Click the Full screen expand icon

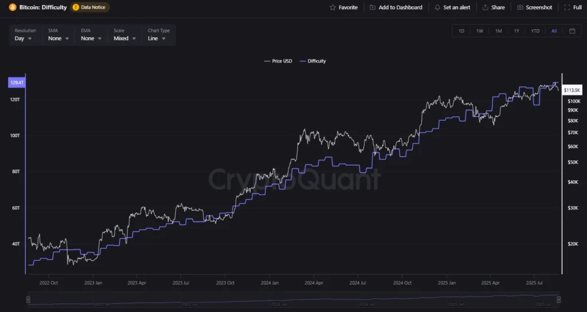(x=567, y=7)
